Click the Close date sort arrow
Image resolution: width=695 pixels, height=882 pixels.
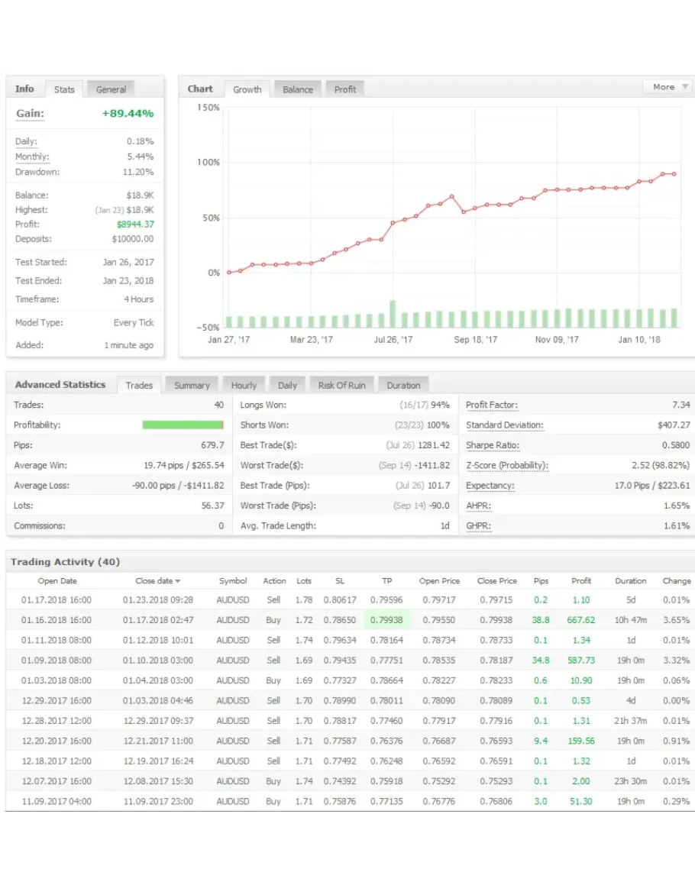pyautogui.click(x=178, y=581)
